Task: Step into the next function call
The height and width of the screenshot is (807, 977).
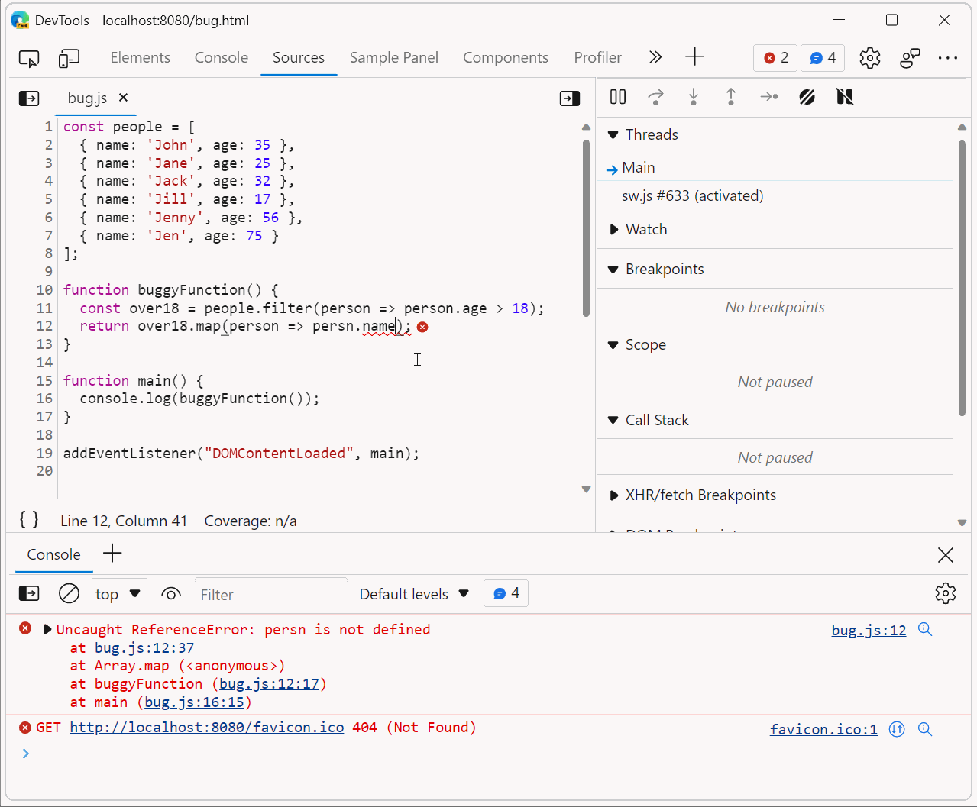Action: (x=693, y=97)
